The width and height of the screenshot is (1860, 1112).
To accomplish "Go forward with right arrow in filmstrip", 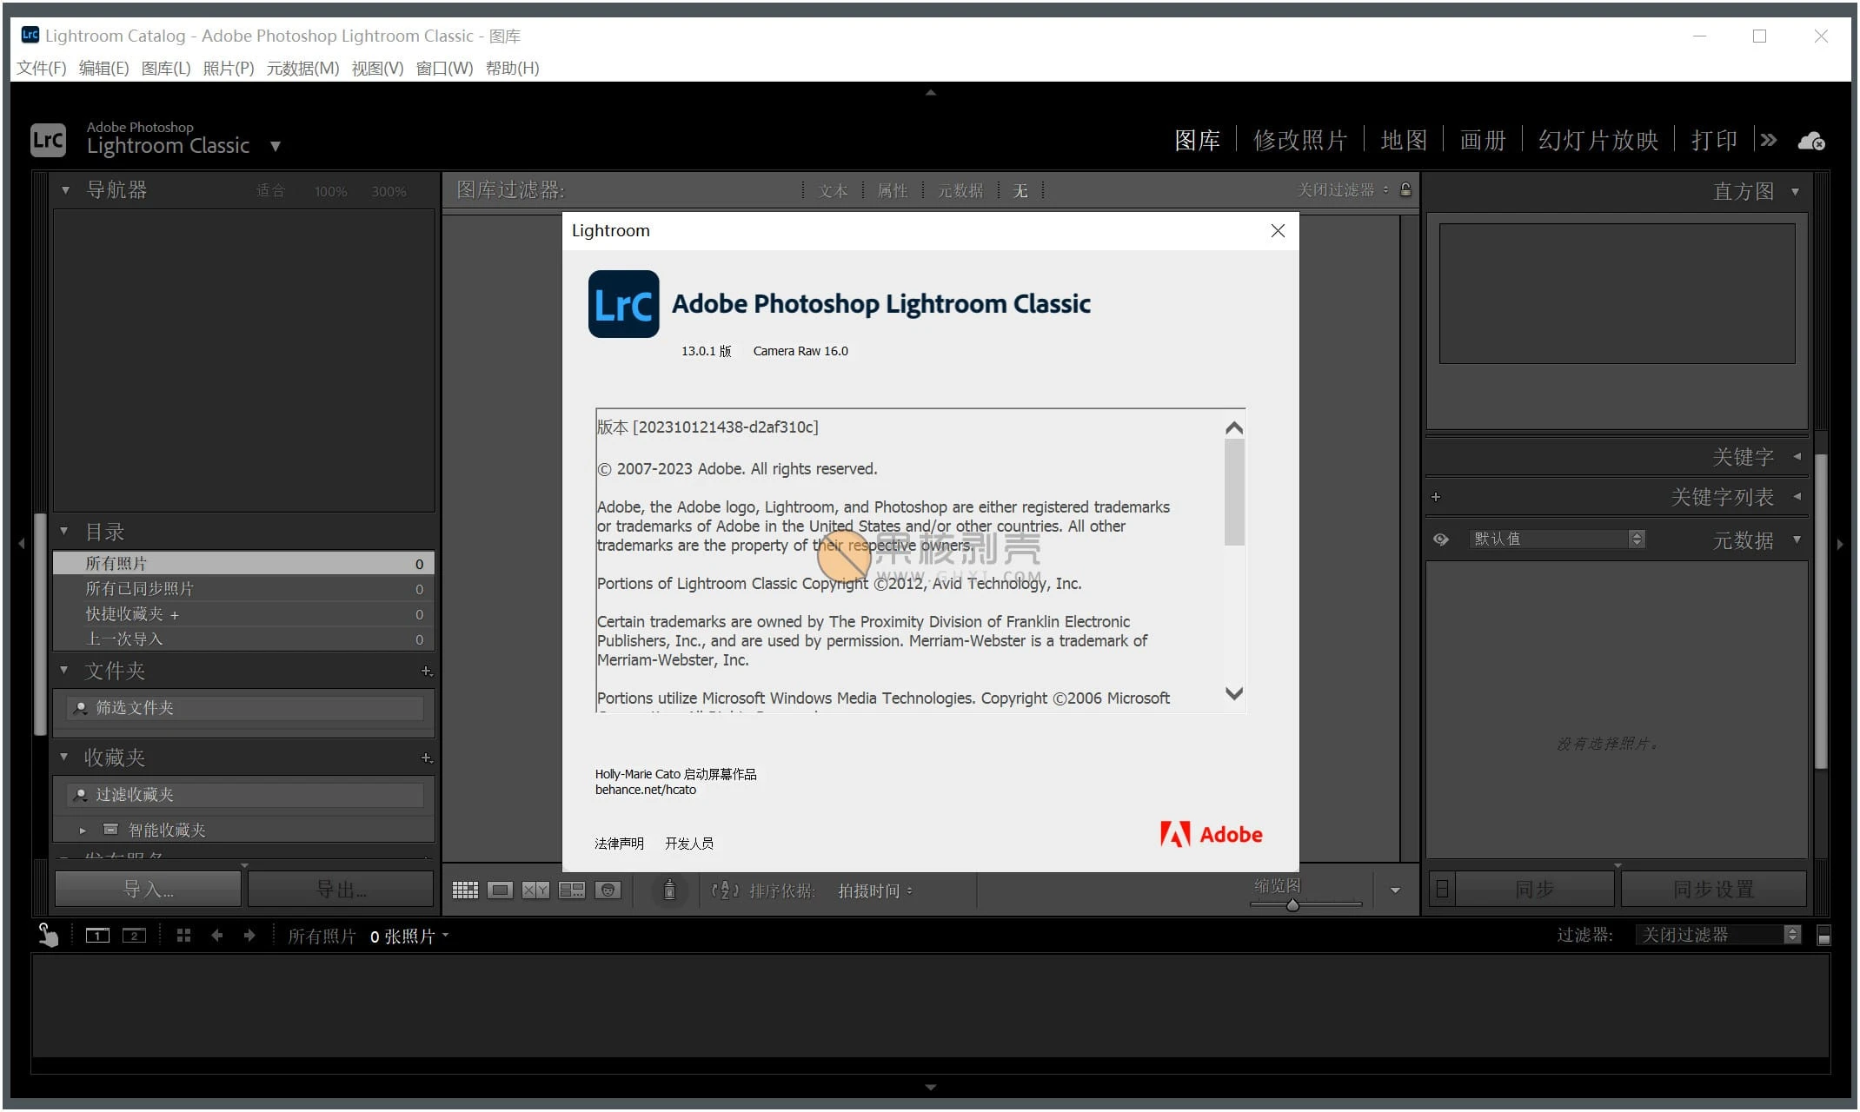I will (x=249, y=936).
